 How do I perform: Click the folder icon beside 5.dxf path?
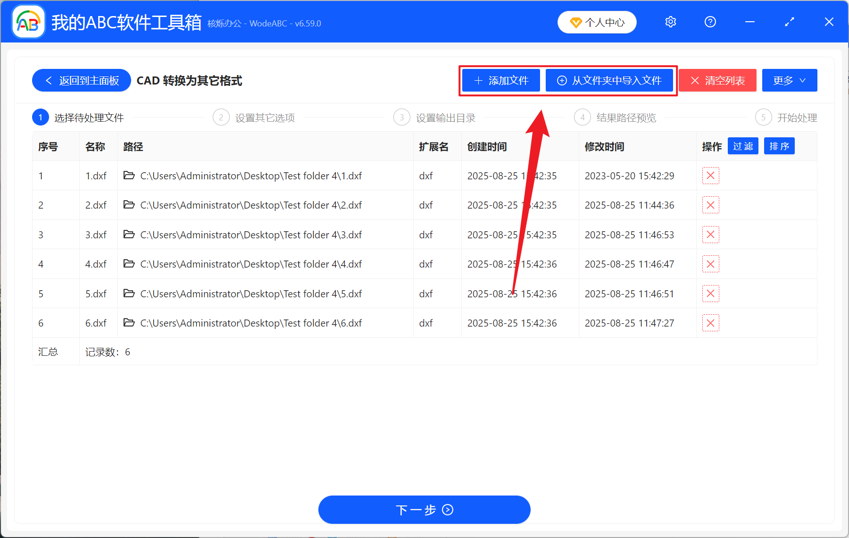tap(129, 293)
